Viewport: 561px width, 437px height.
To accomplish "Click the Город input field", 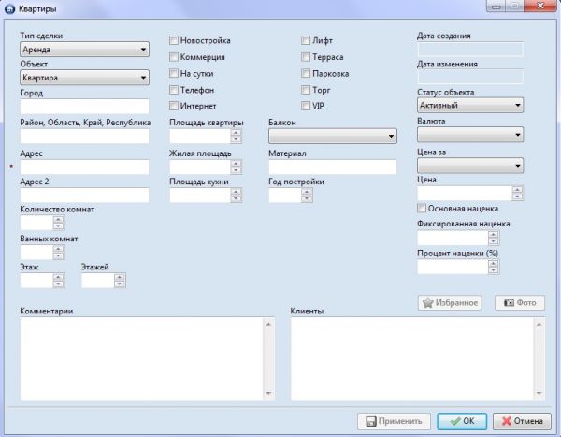I will point(84,107).
